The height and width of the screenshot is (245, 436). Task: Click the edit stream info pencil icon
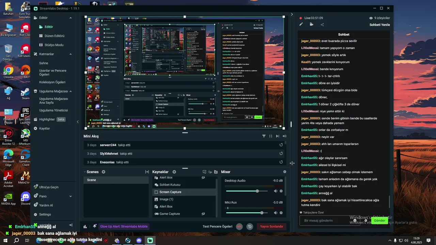pyautogui.click(x=301, y=24)
